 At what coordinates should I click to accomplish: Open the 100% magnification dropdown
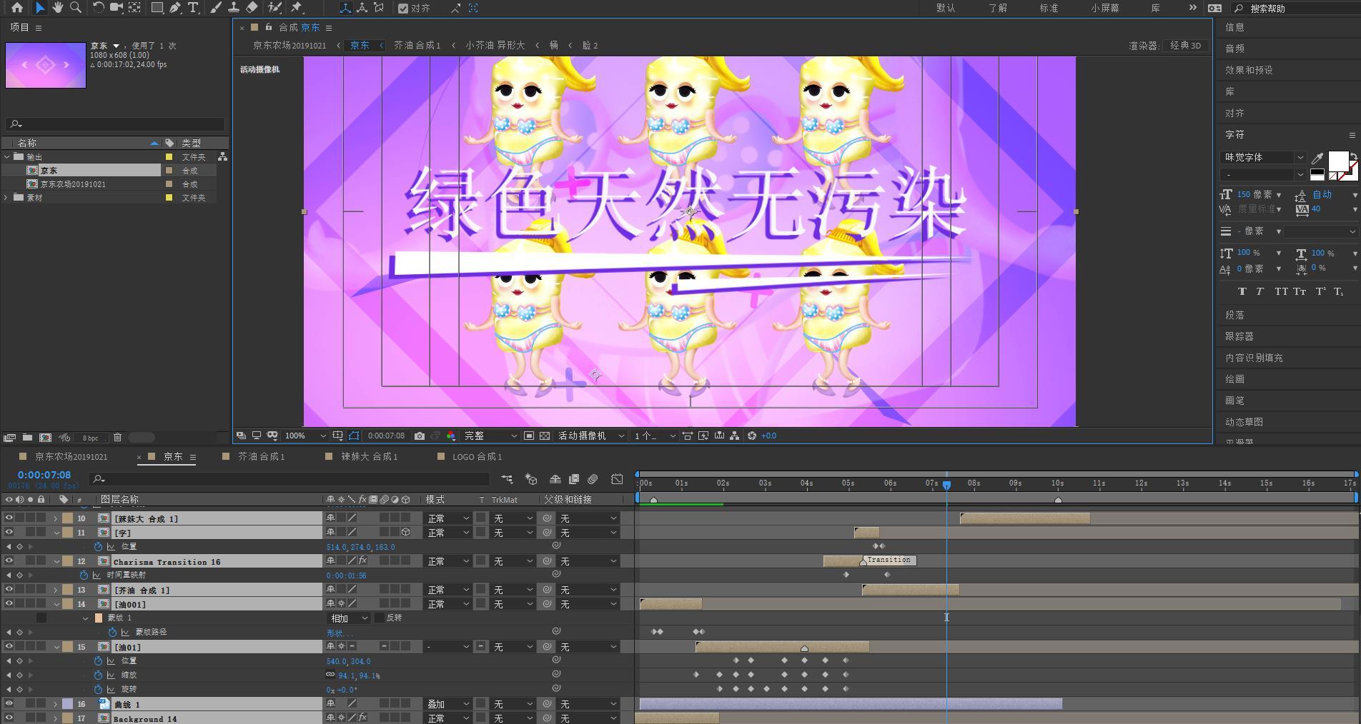305,436
